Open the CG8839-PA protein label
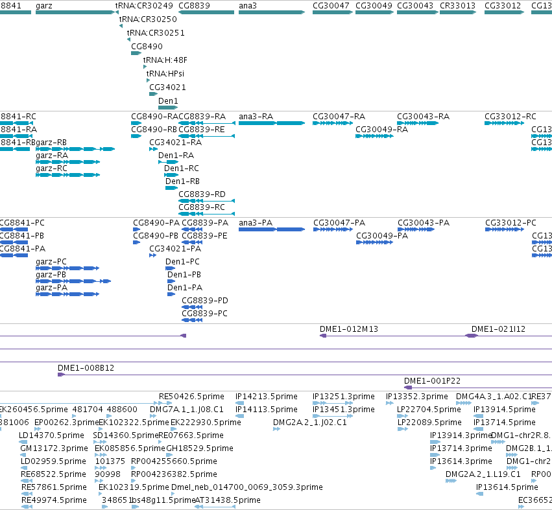552x510 pixels. click(205, 223)
